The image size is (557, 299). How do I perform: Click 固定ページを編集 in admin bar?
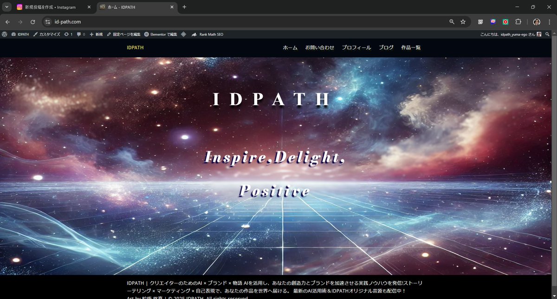pos(123,34)
